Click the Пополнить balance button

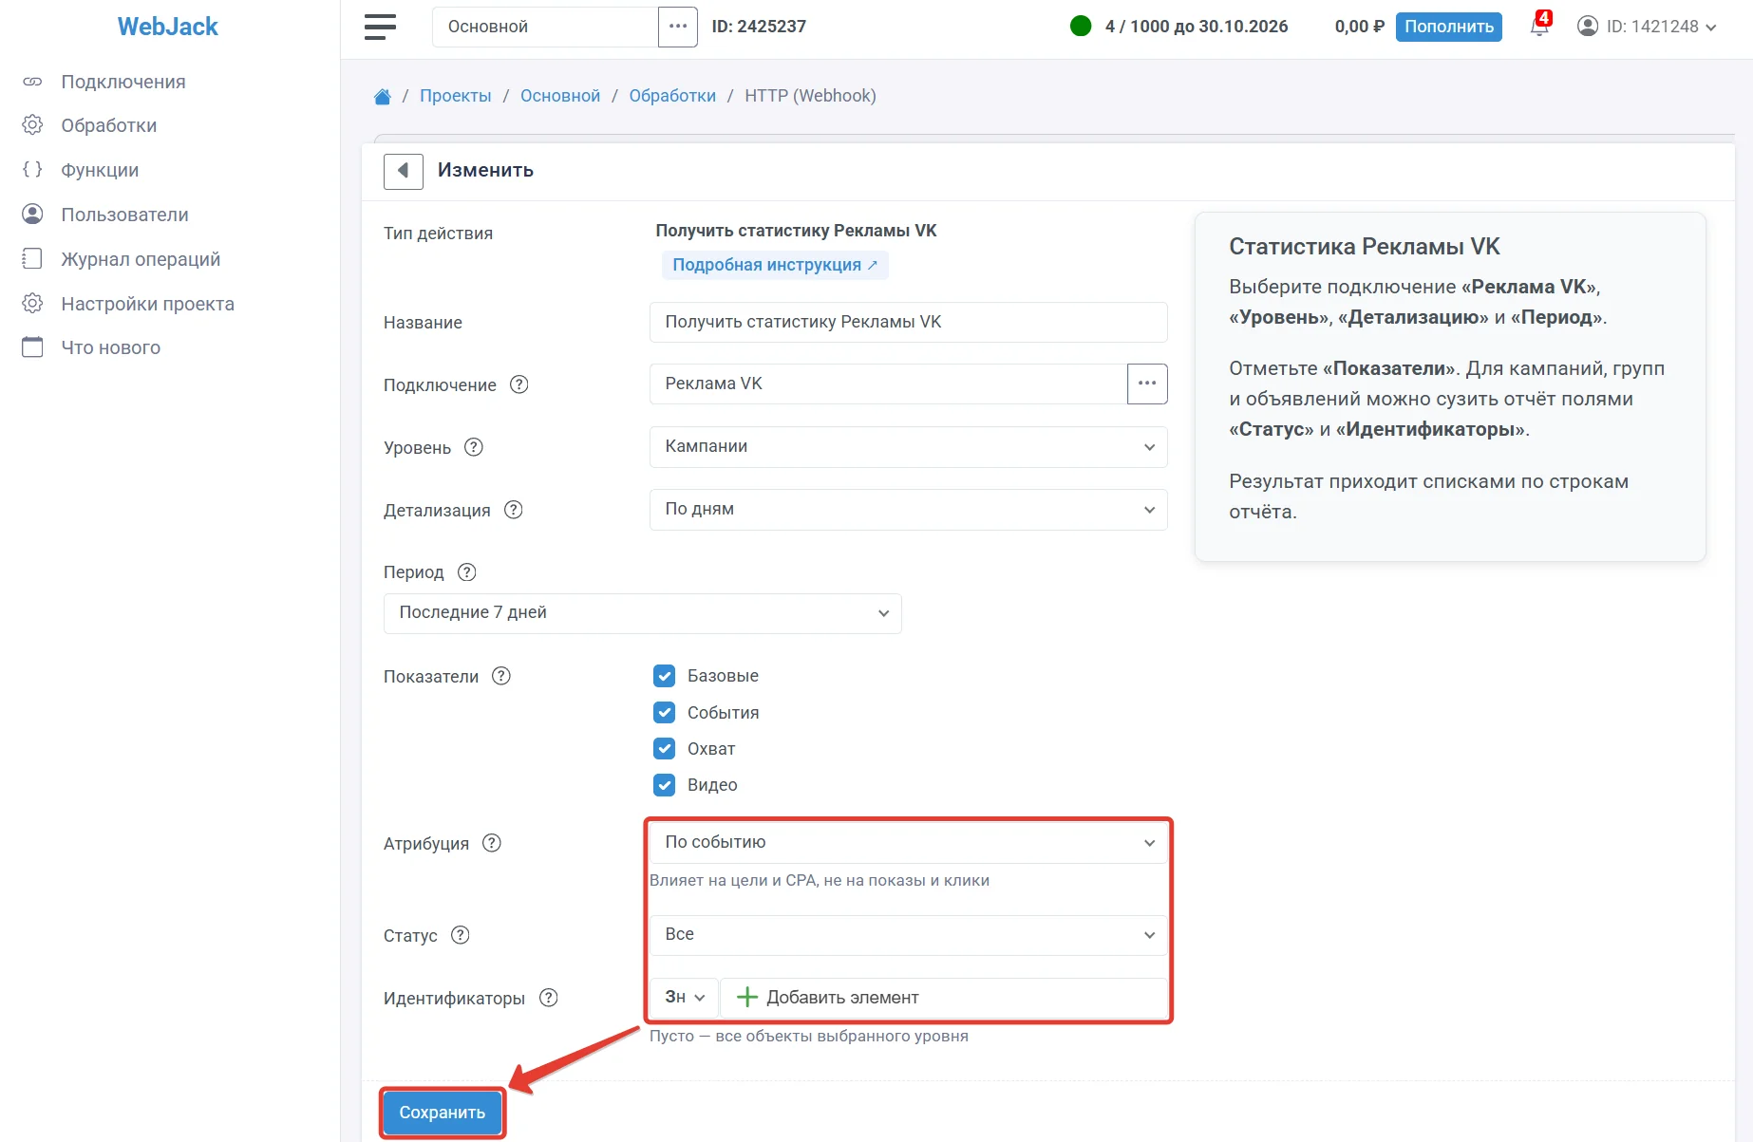pos(1449,27)
